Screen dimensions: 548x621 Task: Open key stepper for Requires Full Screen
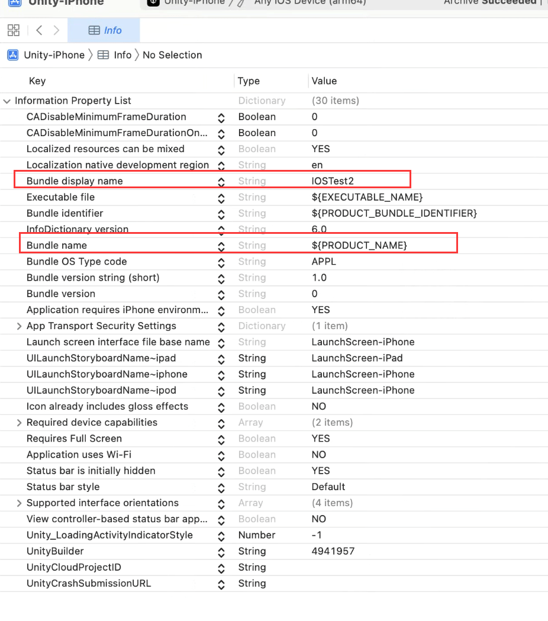[x=221, y=440]
